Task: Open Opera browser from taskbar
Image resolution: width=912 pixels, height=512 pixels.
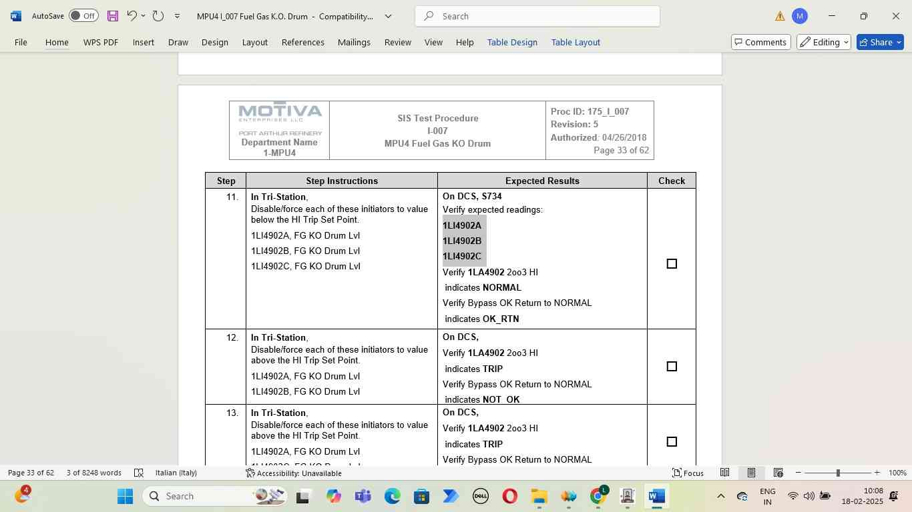Action: click(509, 496)
